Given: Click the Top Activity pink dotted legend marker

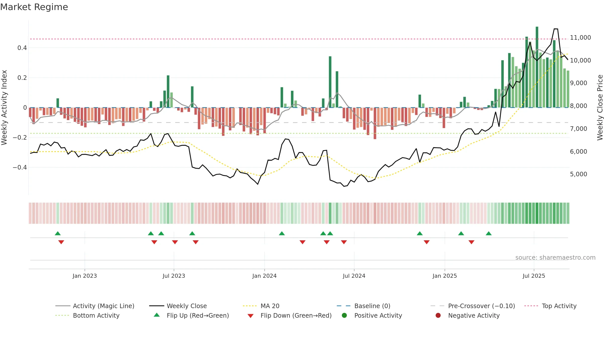Looking at the screenshot, I should 531,306.
